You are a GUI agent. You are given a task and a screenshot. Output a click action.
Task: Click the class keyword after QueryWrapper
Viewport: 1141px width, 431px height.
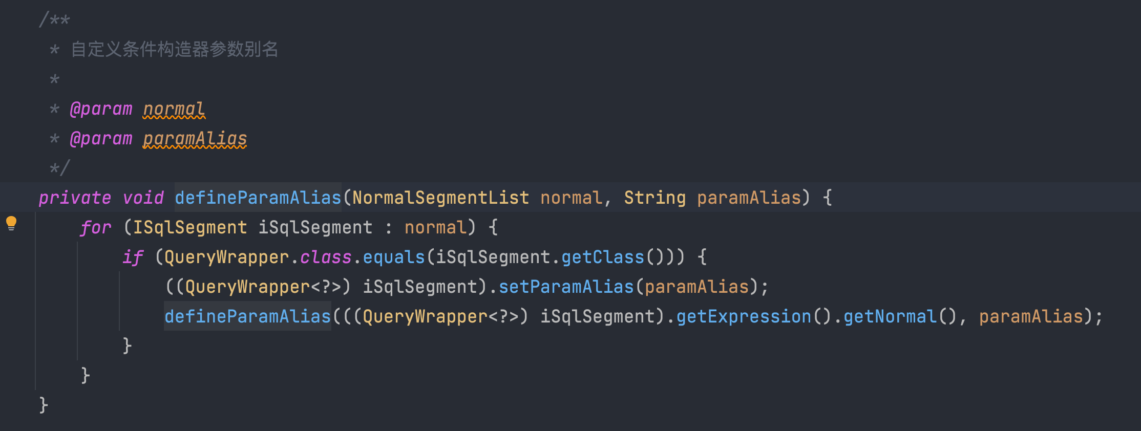pyautogui.click(x=326, y=257)
